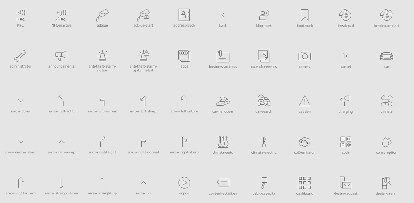Click the co2-emission cloud icon

(x=305, y=142)
